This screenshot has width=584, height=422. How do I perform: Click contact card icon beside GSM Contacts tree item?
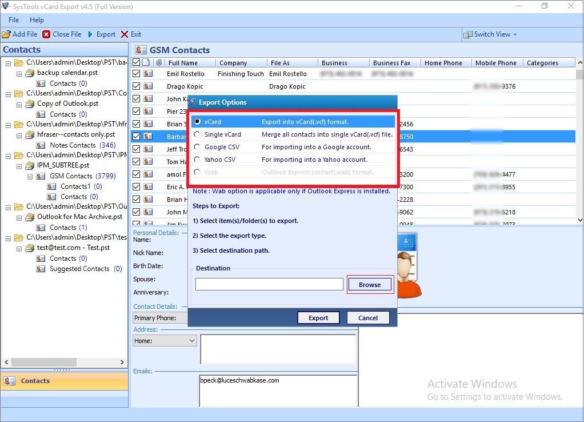pyautogui.click(x=41, y=176)
